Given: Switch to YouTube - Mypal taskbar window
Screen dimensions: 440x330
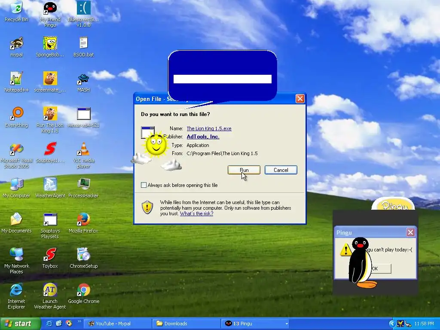Looking at the screenshot, I should click(118, 324).
